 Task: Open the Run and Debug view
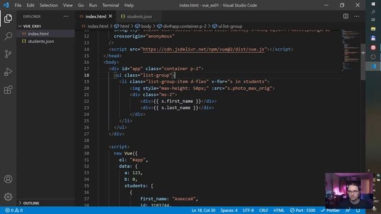pos(8,72)
